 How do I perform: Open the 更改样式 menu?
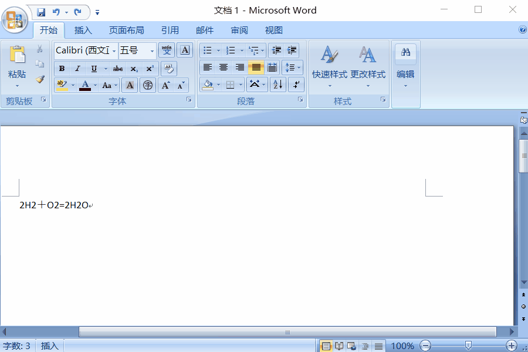tap(368, 66)
